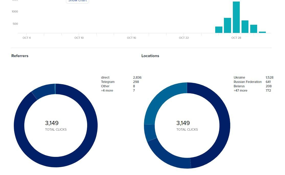
Task: Click the 'OCT 4' axis label
Action: (27, 38)
